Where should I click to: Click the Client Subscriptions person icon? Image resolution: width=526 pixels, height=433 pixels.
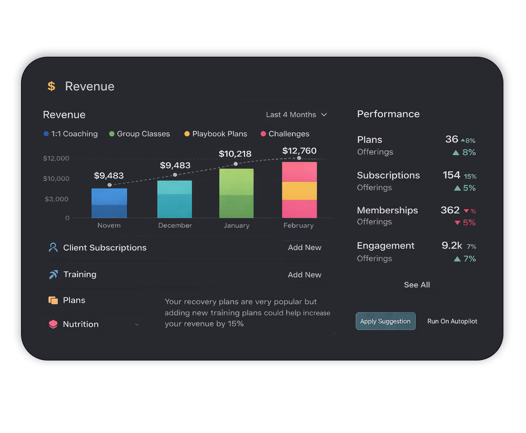[53, 248]
